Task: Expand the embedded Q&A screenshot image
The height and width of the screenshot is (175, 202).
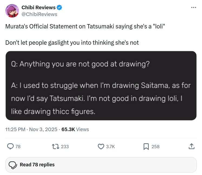Action: click(x=101, y=86)
